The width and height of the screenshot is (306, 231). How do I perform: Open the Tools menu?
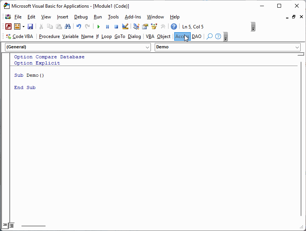click(113, 17)
